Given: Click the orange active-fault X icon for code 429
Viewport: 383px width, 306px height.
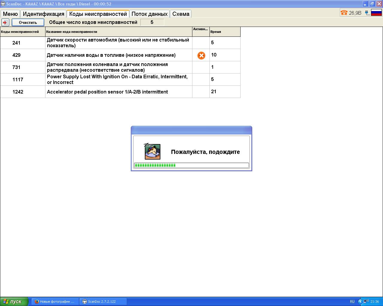Looking at the screenshot, I should 201,55.
